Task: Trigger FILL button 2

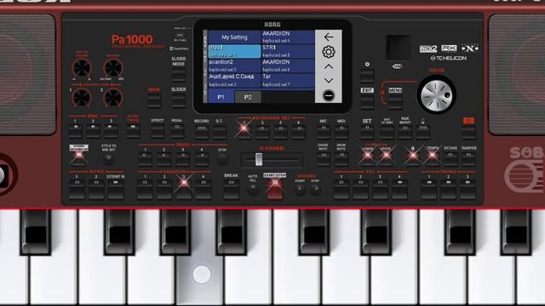Action: tap(361, 189)
